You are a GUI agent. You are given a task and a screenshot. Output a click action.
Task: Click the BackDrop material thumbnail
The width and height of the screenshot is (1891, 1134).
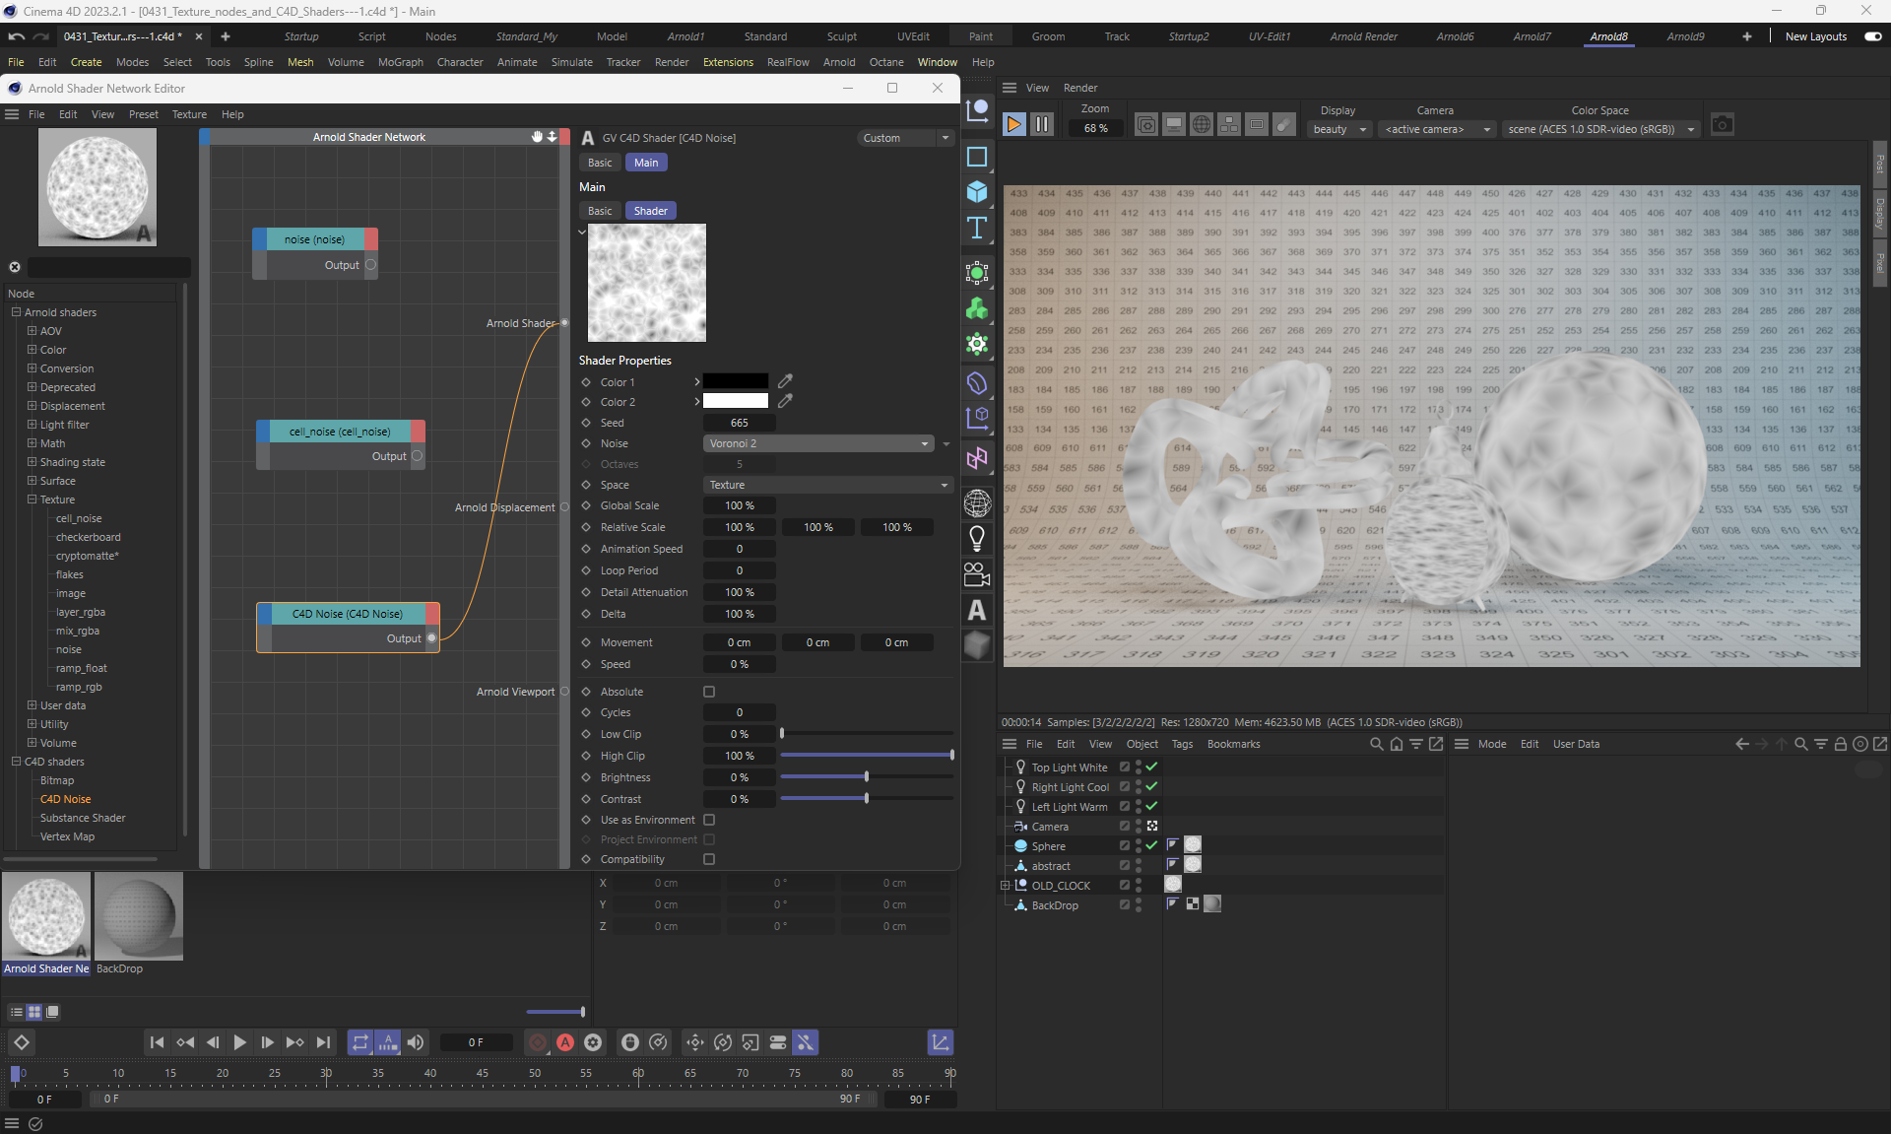click(139, 916)
